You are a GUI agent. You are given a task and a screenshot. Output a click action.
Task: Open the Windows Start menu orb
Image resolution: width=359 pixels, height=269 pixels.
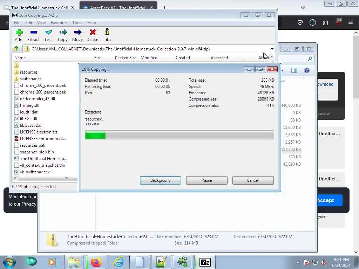[x=9, y=262]
